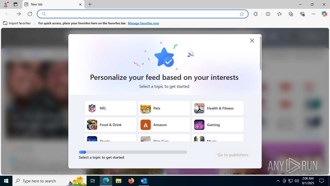330x186 pixels.
Task: Open the browser profile icon
Action: coord(6,4)
